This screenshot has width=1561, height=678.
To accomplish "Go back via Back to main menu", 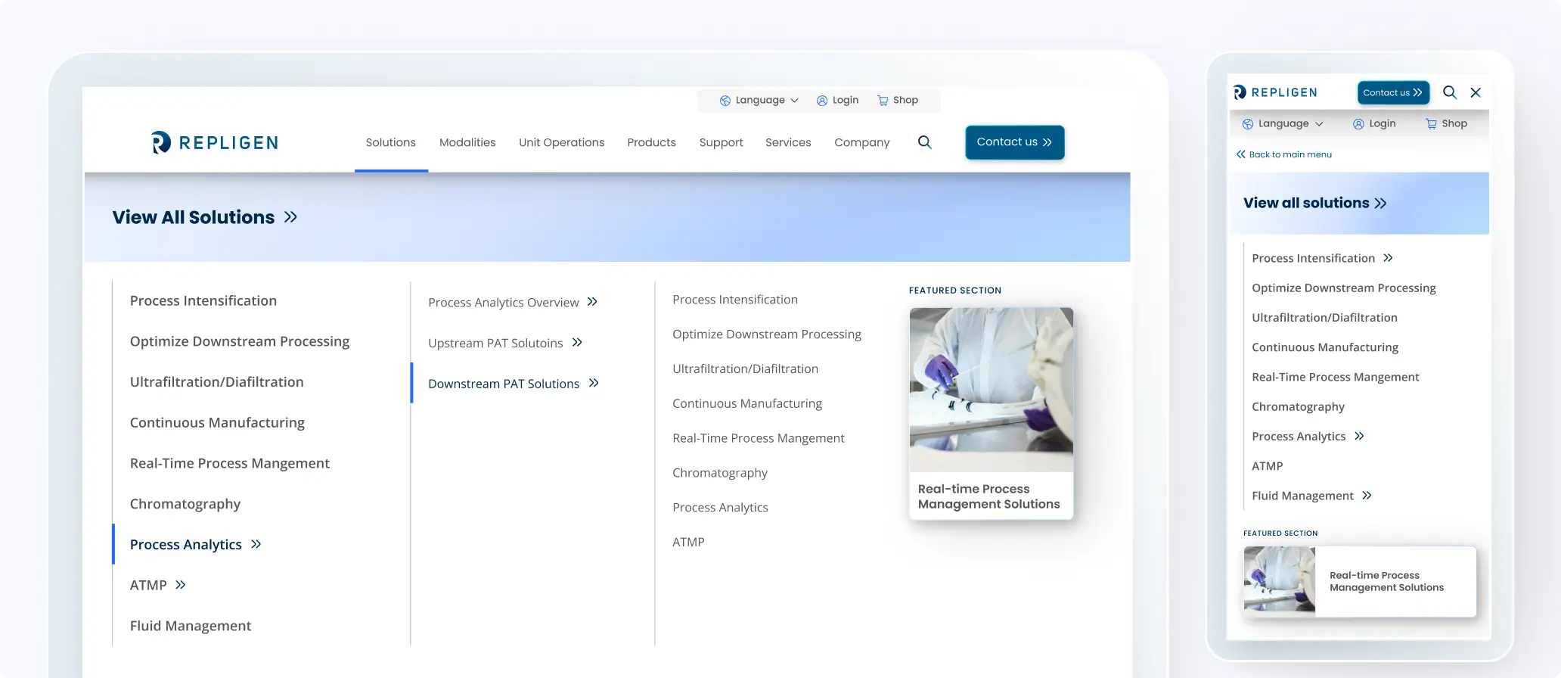I will click(1284, 154).
